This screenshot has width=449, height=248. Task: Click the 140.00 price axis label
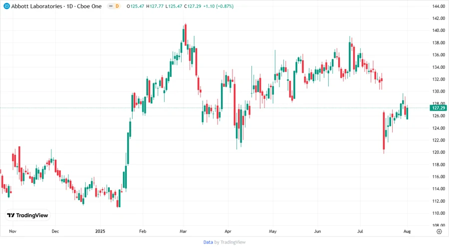point(439,30)
